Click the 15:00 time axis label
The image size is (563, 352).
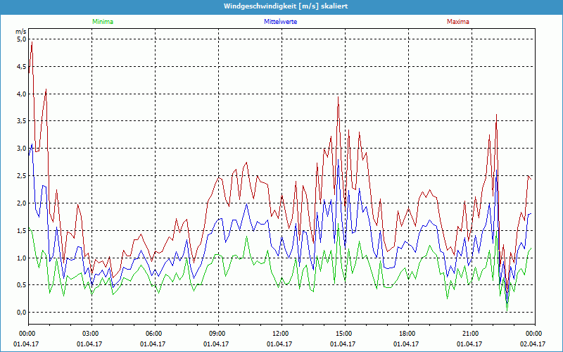(343, 333)
